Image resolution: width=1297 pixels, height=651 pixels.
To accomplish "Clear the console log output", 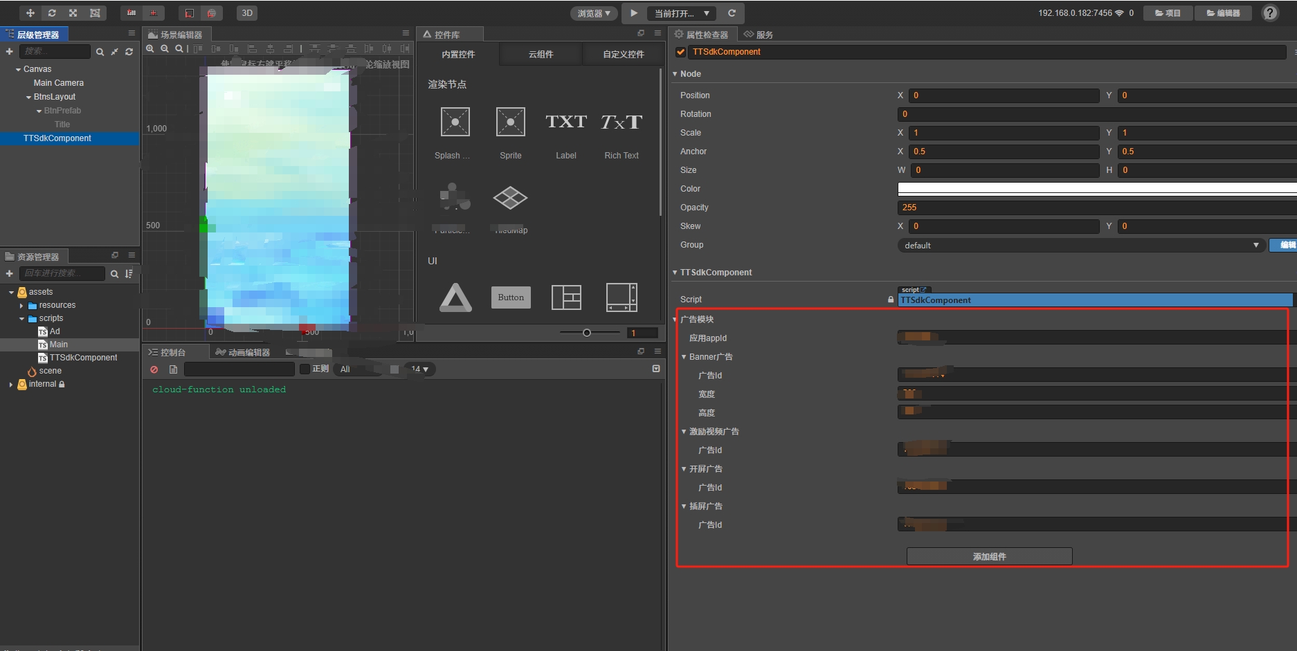I will (x=154, y=369).
